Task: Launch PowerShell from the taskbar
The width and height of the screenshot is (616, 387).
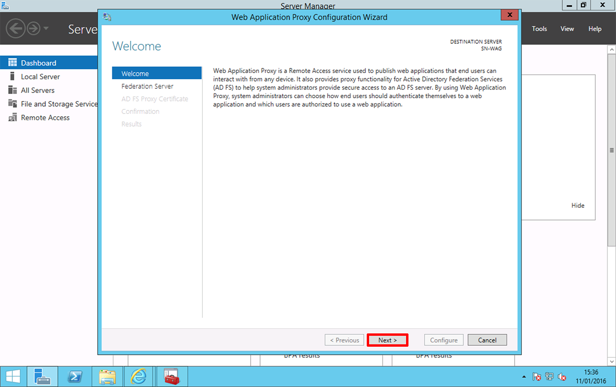Action: tap(75, 377)
